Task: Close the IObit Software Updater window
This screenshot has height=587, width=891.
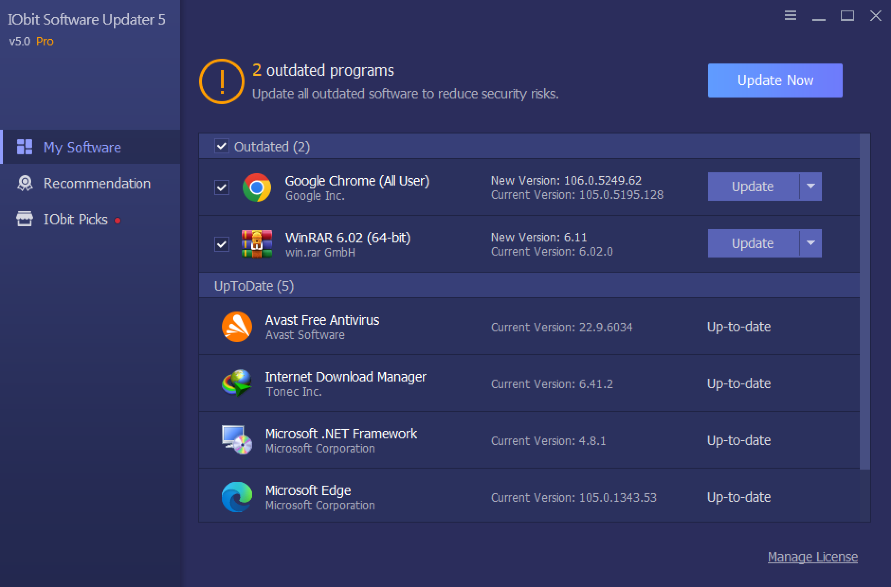Action: tap(875, 16)
